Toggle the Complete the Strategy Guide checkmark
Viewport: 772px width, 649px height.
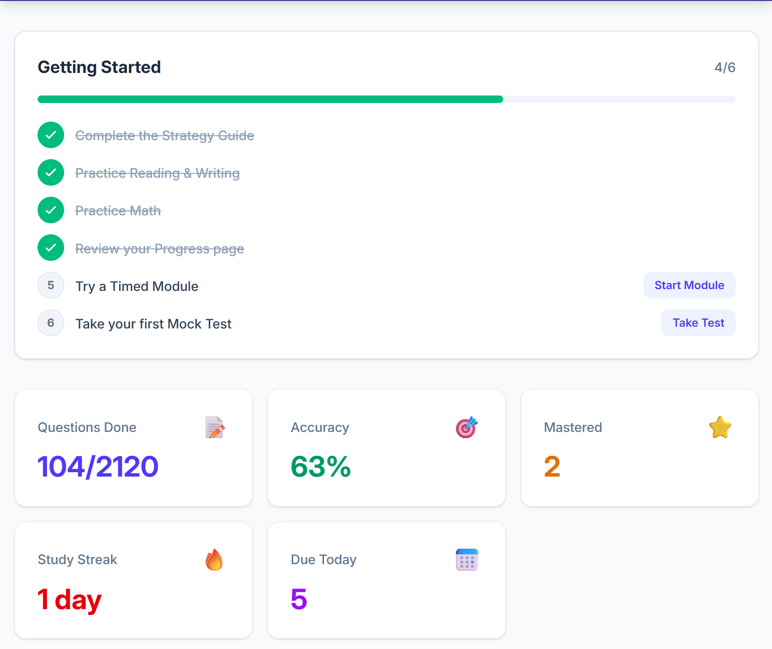pyautogui.click(x=51, y=135)
